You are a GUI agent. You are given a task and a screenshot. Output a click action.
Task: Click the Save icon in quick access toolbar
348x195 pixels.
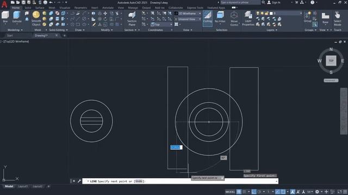coord(23,2)
